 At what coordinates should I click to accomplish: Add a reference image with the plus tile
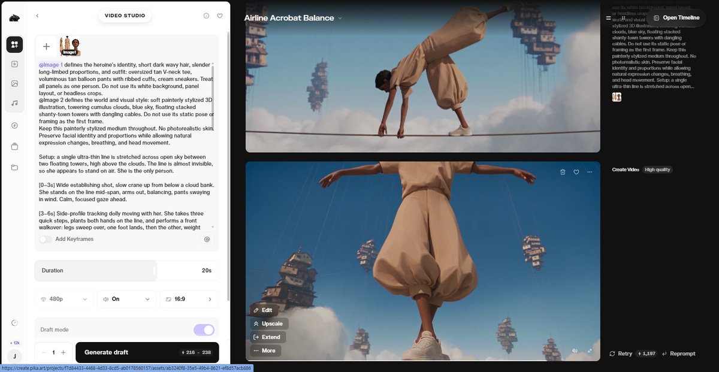pos(46,46)
